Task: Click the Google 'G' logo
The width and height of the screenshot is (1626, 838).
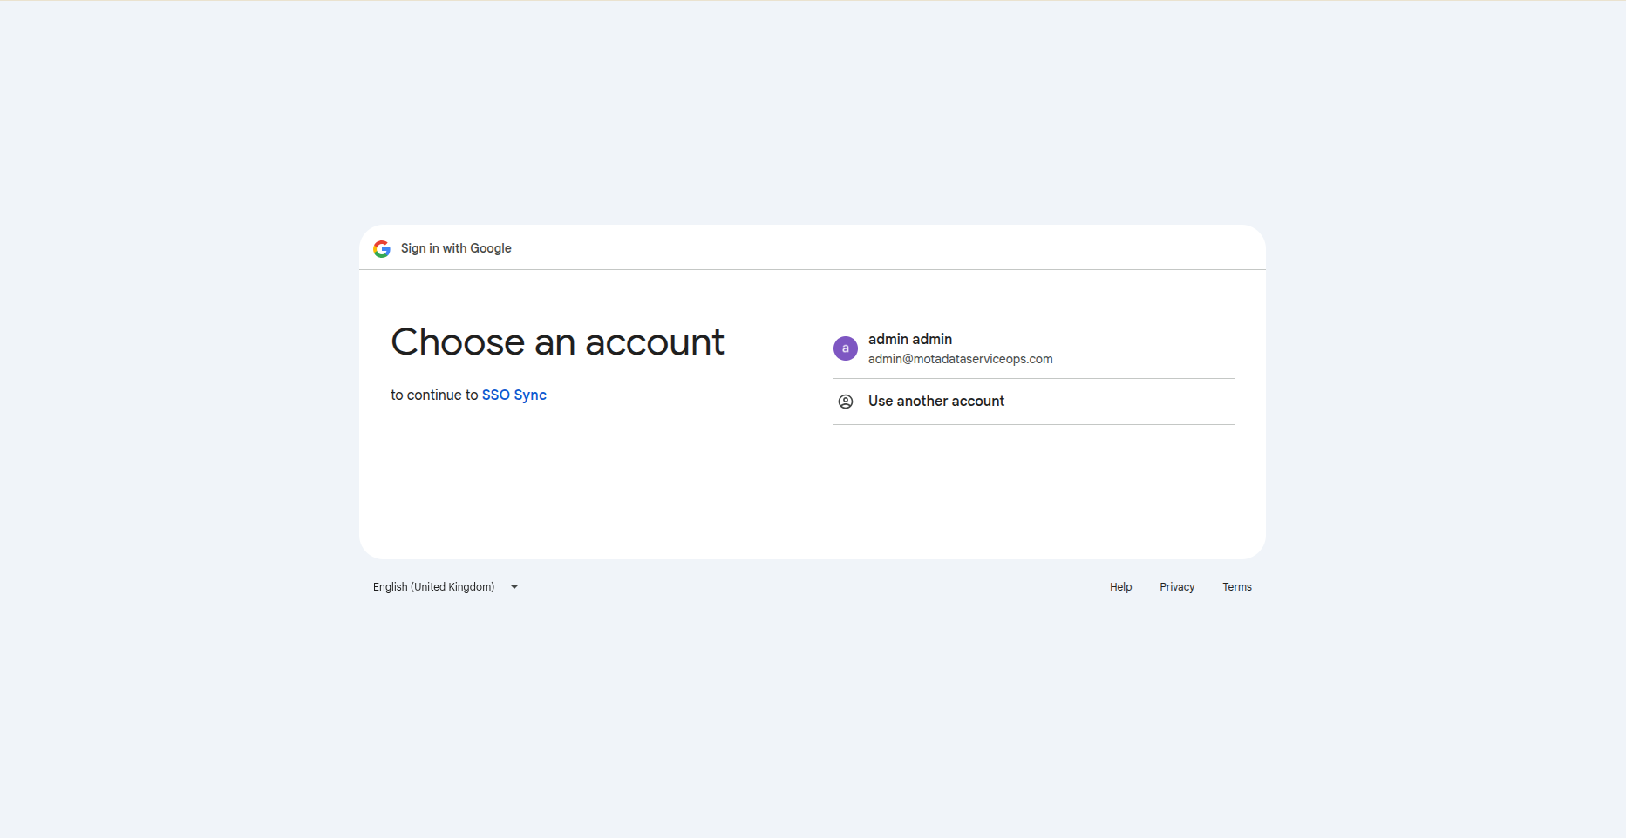Action: click(x=382, y=249)
